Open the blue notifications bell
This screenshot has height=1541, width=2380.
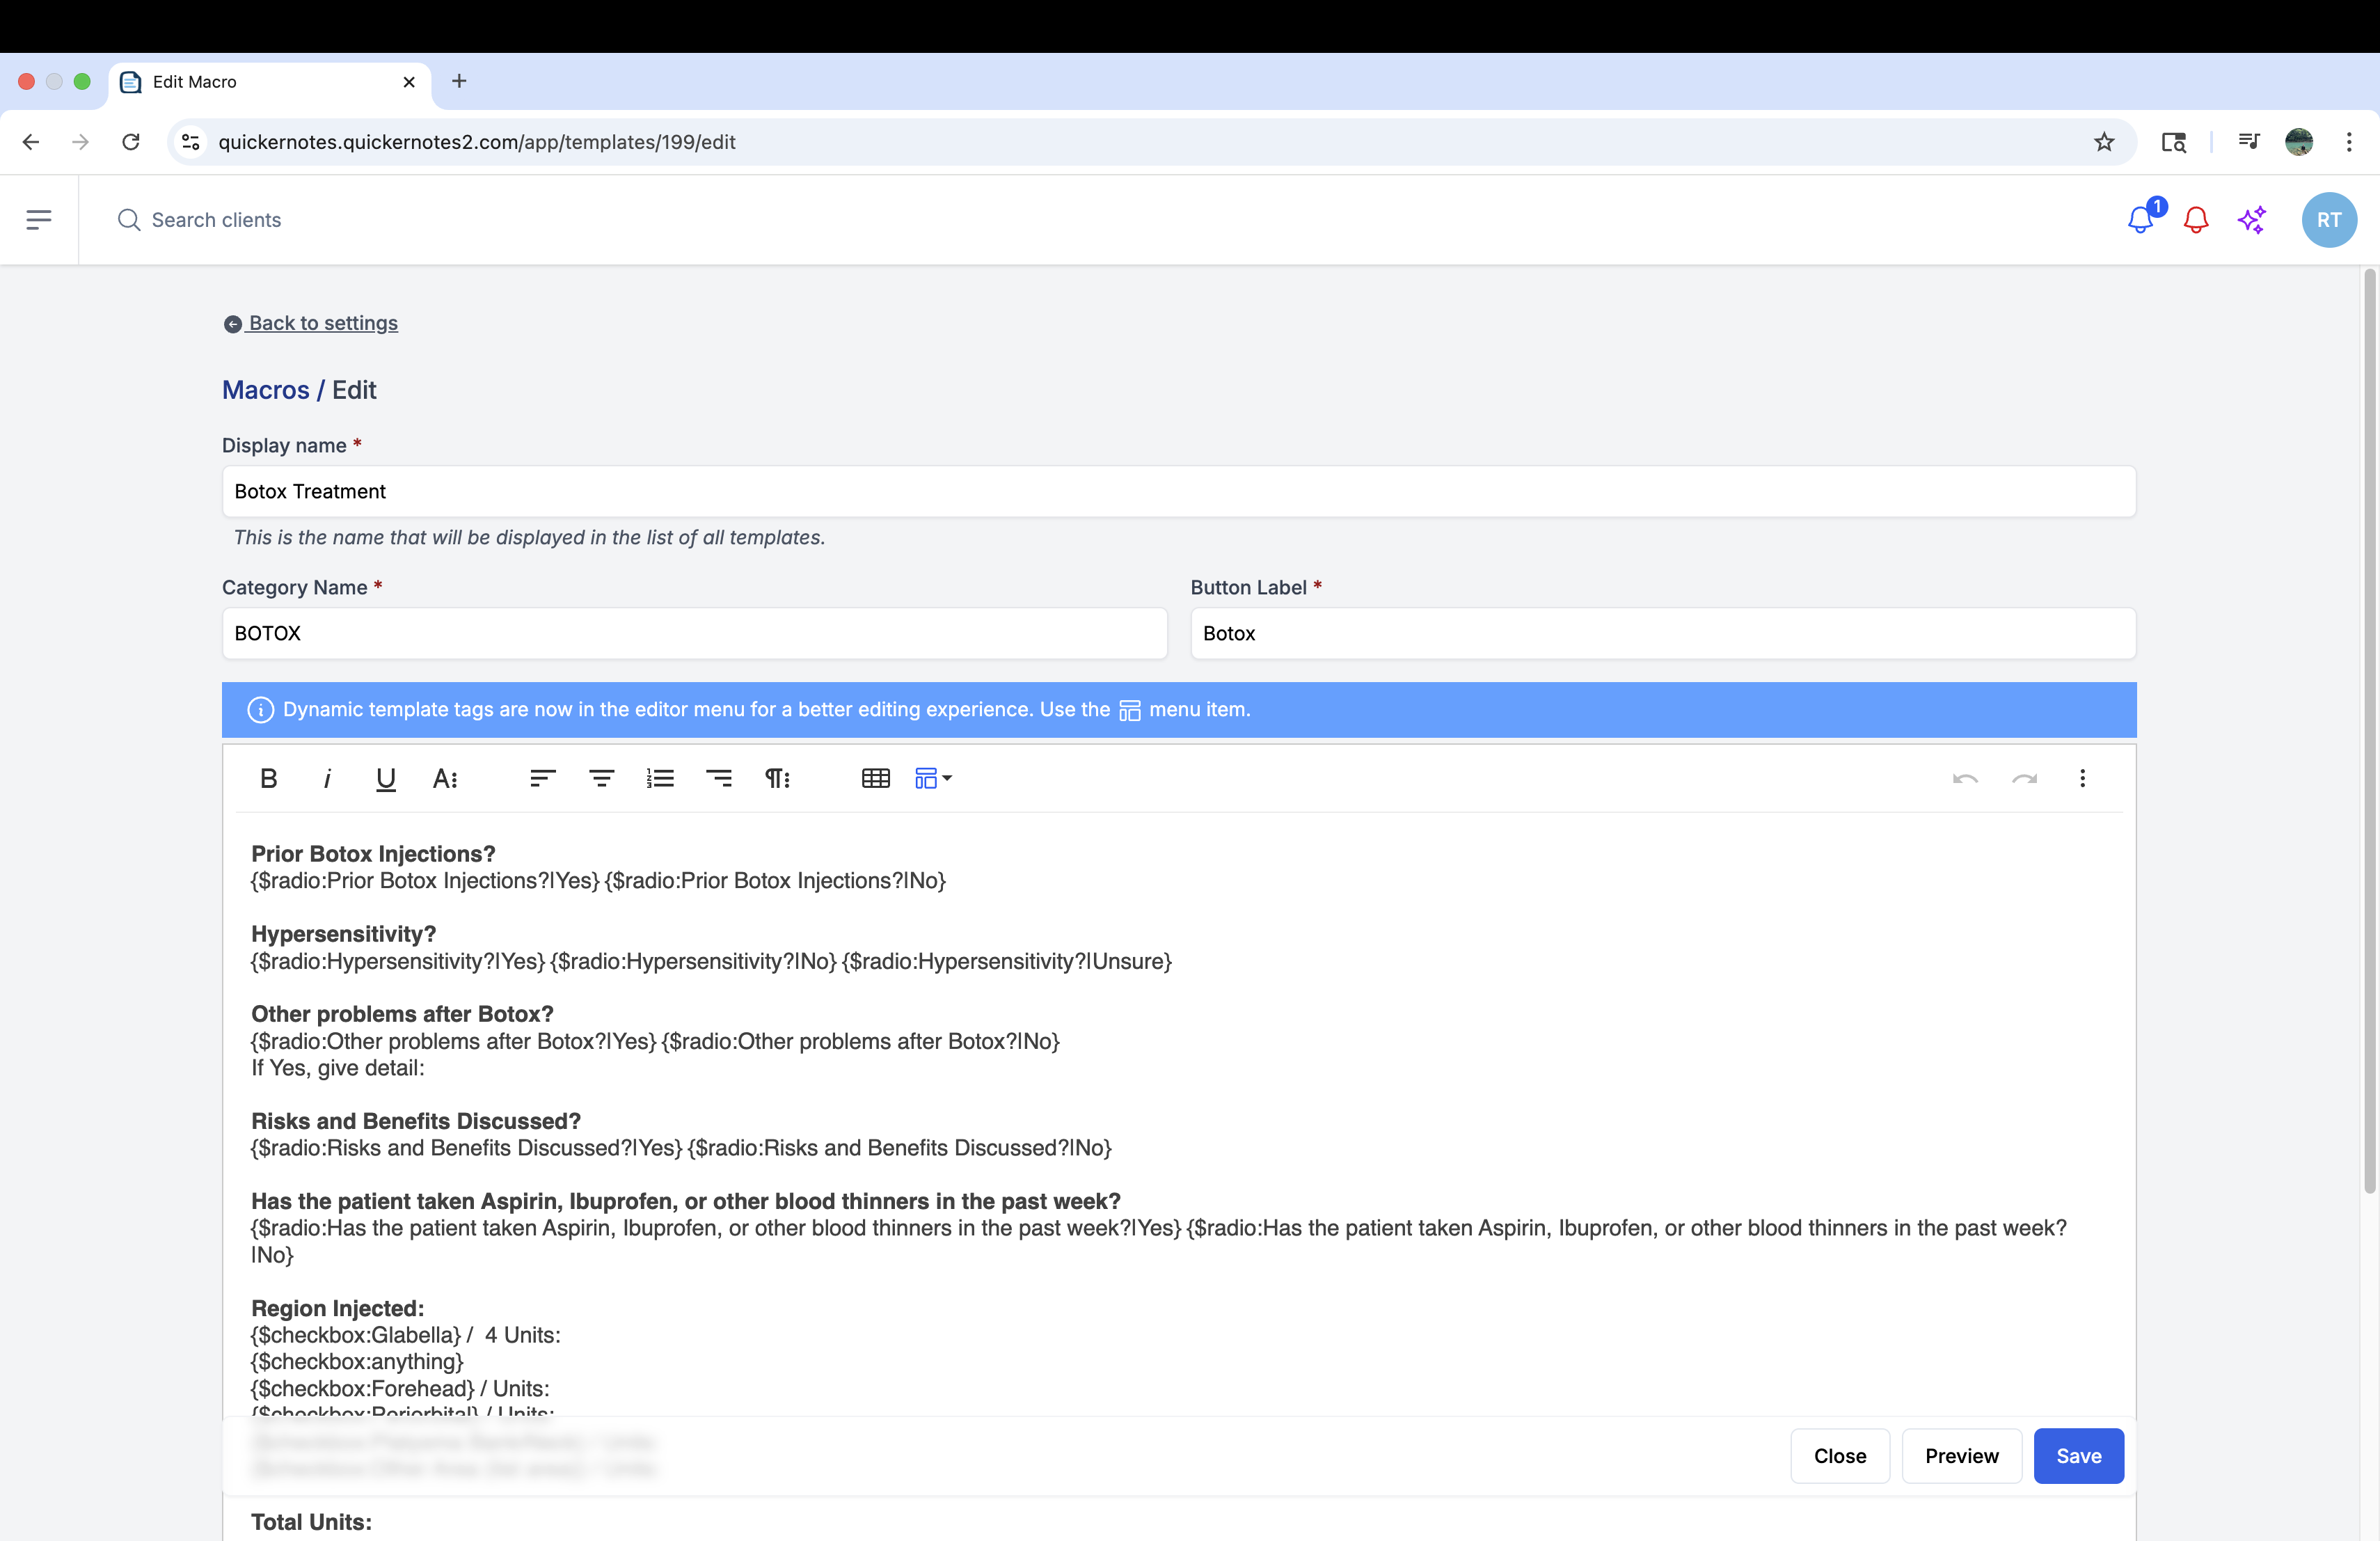coord(2140,220)
